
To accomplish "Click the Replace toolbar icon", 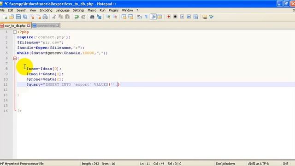I will click(x=99, y=17).
